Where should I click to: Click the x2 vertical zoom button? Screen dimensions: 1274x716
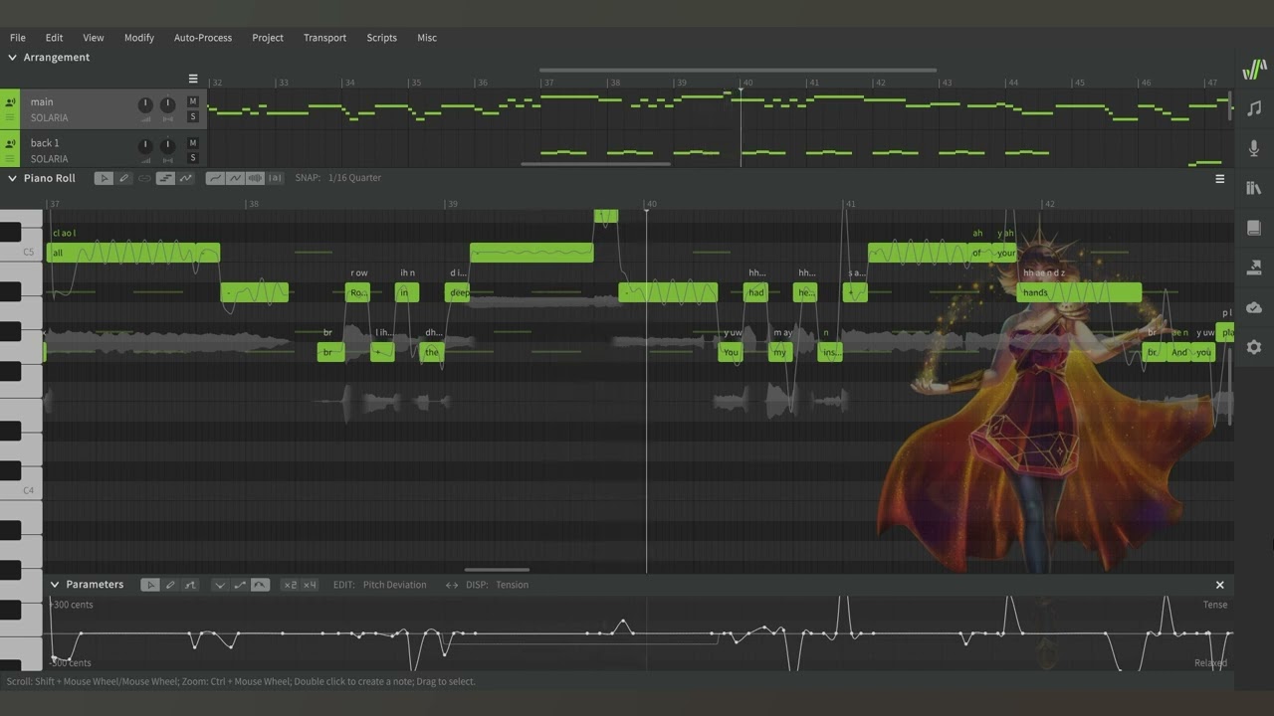pyautogui.click(x=290, y=585)
